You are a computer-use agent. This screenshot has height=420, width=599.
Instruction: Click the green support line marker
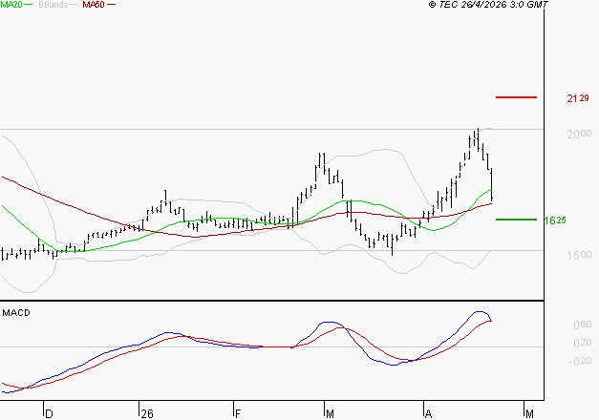[x=516, y=220]
